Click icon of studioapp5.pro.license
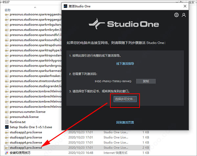Viewport: 197px width, 156px height. (7, 147)
